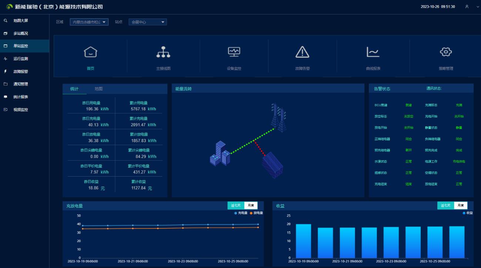
Task: Open the 策略管理 gear icon
Action: click(446, 52)
